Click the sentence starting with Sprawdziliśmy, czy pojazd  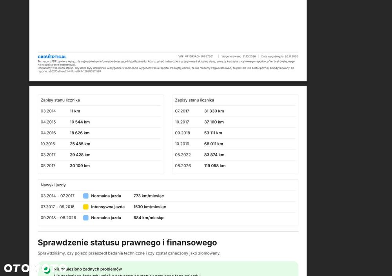[x=129, y=253]
